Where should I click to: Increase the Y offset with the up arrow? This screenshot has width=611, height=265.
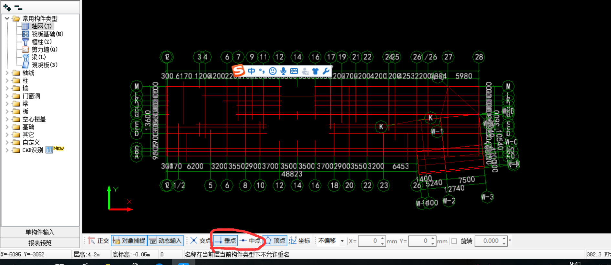433,239
